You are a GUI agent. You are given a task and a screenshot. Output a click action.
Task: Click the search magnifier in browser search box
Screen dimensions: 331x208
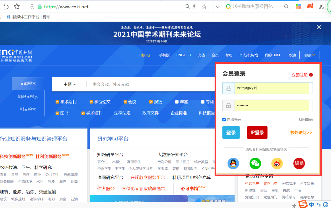[286, 7]
